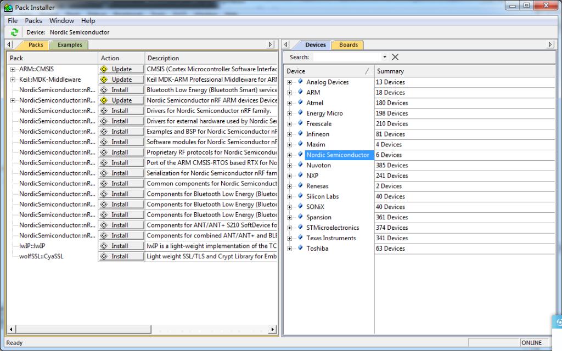The image size is (562, 351).
Task: Click the chip icon beside Energy Micro
Action: click(300, 113)
